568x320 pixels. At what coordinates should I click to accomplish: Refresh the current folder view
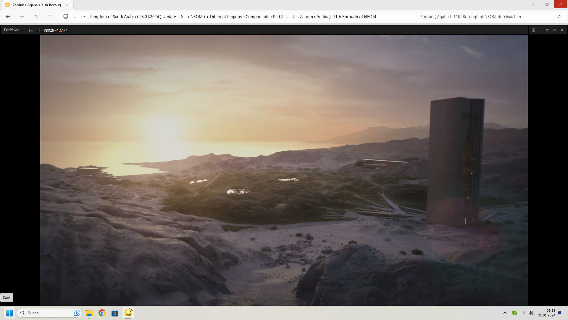[x=51, y=17]
